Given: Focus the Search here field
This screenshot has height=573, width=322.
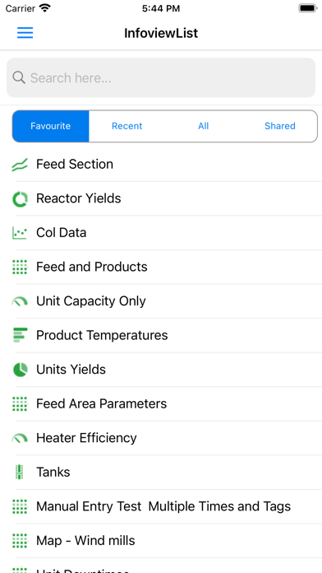Looking at the screenshot, I should pyautogui.click(x=161, y=78).
